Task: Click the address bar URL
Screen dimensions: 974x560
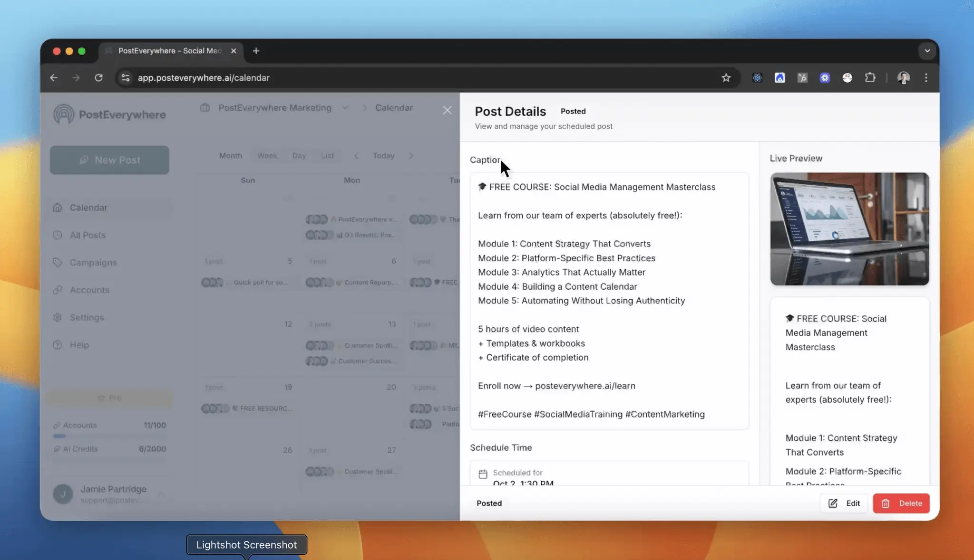Action: pos(204,77)
